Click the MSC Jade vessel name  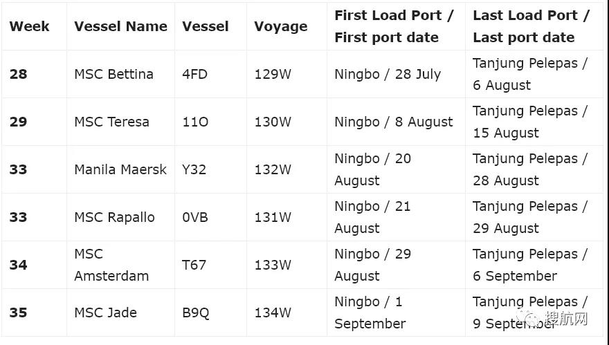105,313
